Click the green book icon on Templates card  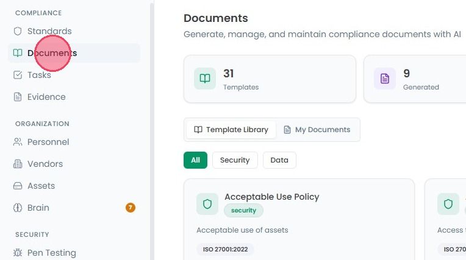click(205, 79)
